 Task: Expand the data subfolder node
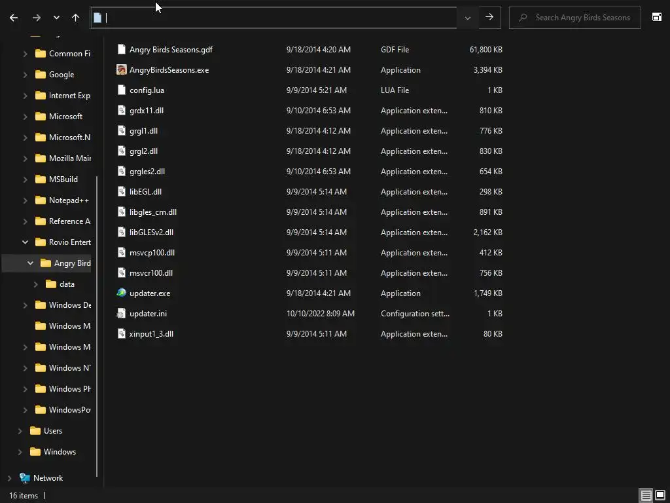36,284
